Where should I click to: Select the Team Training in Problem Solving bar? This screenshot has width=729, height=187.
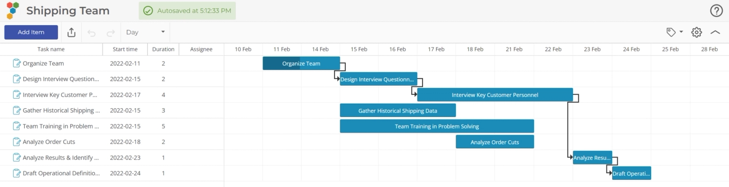pos(437,126)
